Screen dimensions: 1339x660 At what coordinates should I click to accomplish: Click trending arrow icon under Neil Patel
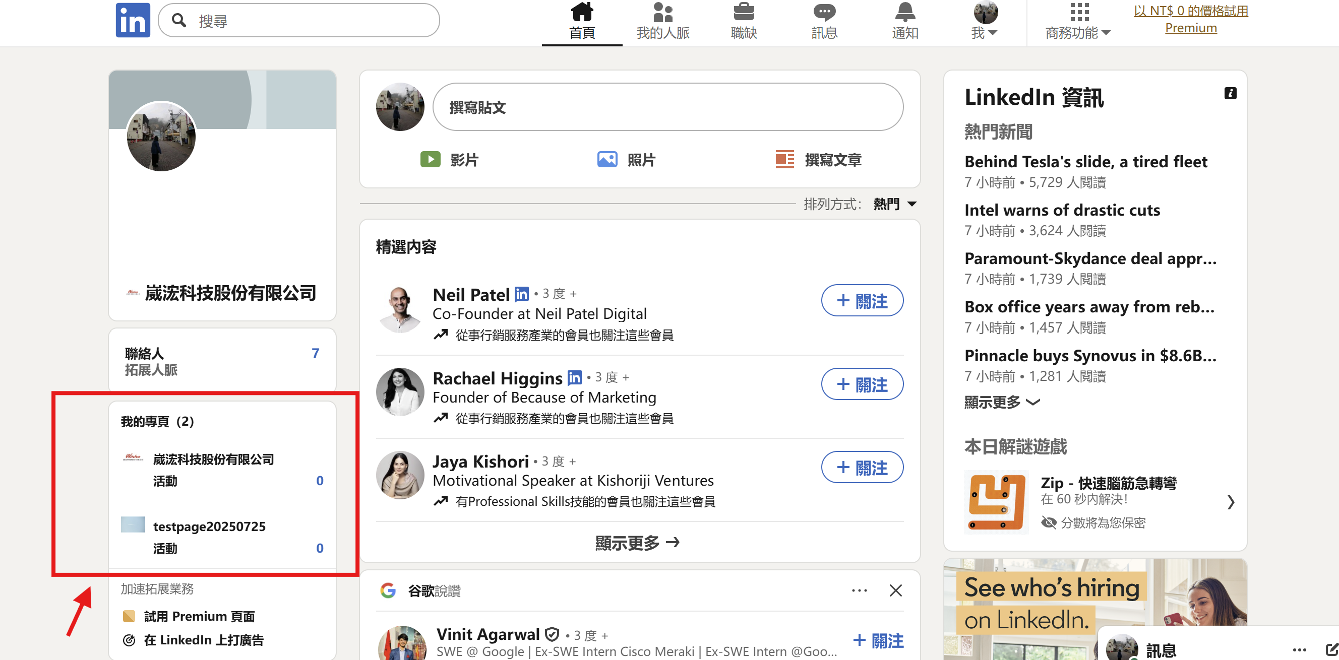(x=441, y=335)
